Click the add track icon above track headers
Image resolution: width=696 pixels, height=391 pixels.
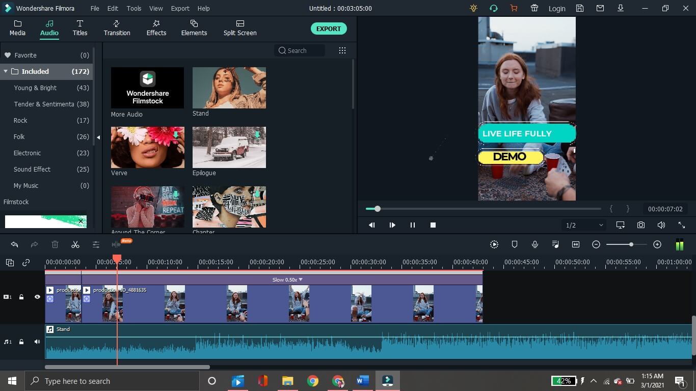pyautogui.click(x=10, y=263)
